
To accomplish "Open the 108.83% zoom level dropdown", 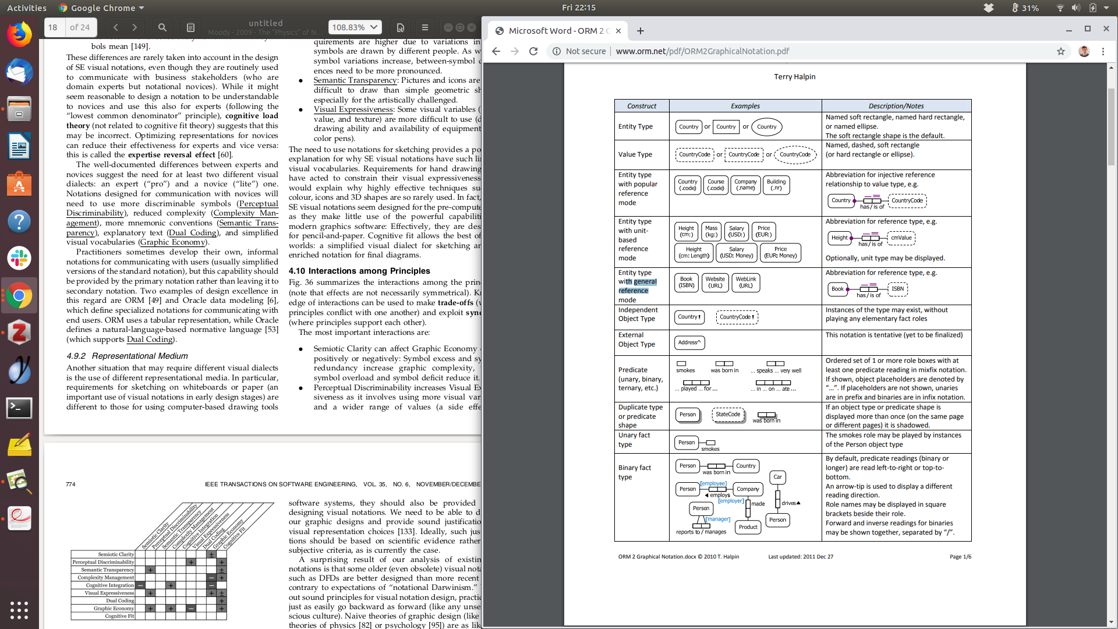I will coord(355,27).
